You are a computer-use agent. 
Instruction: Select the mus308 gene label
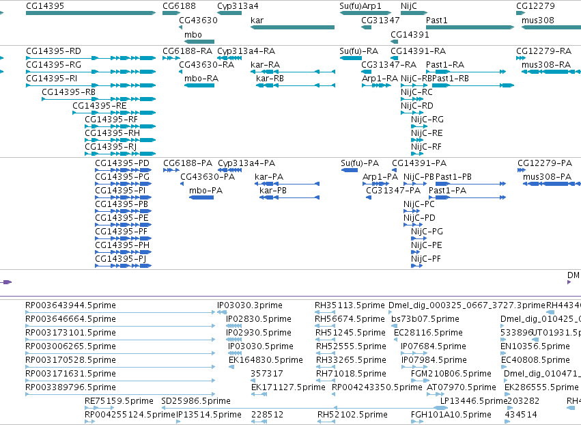pos(538,20)
